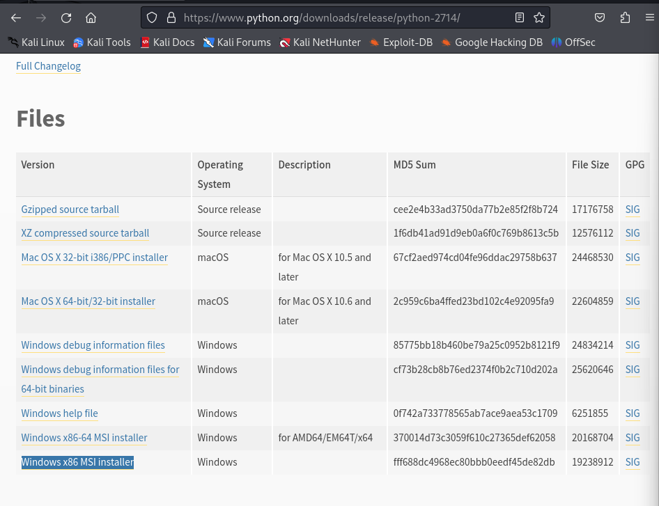Image resolution: width=659 pixels, height=506 pixels.
Task: Toggle reader view icon in address bar
Action: (x=520, y=17)
